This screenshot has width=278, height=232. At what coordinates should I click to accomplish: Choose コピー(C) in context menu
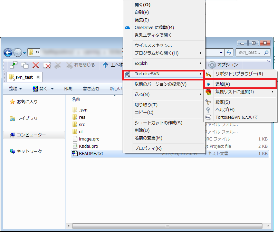164,113
